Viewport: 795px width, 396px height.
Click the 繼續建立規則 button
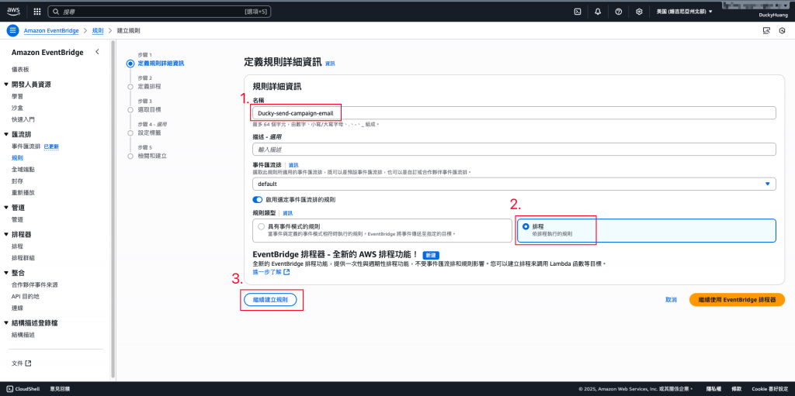pyautogui.click(x=270, y=300)
